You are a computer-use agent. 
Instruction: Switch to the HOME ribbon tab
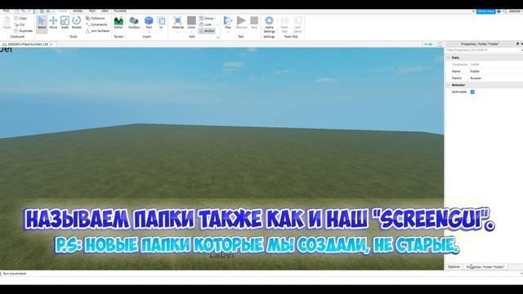tap(62, 11)
